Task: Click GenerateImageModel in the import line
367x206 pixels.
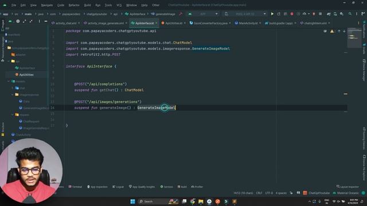Action: [x=210, y=49]
